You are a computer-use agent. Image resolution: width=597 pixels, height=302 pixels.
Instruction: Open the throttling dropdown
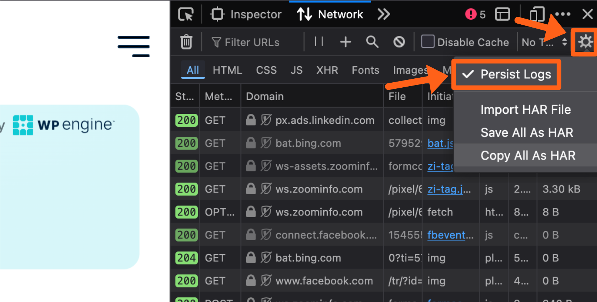click(x=544, y=42)
